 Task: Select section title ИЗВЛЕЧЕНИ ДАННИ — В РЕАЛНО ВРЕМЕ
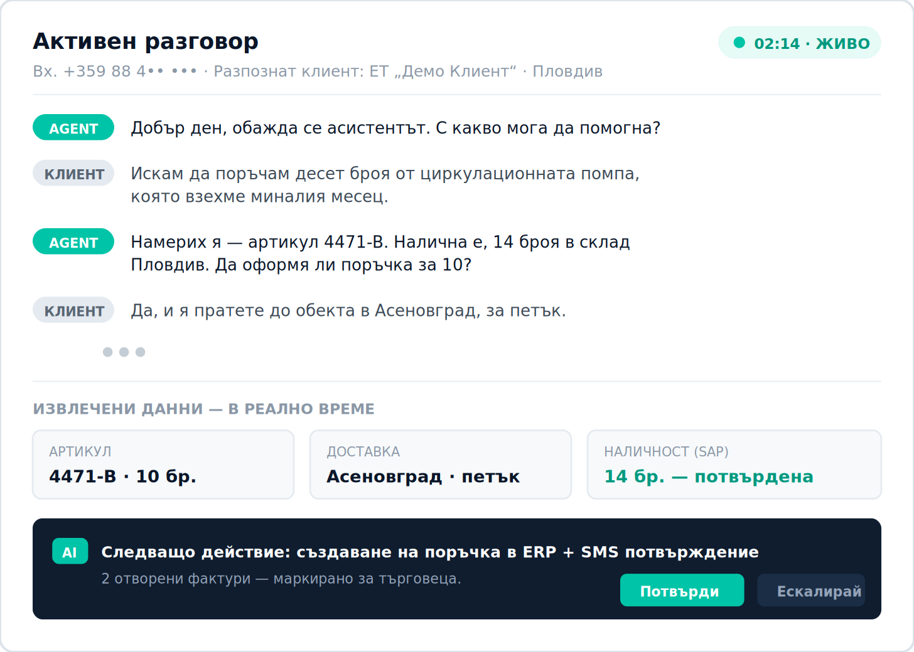(x=203, y=409)
